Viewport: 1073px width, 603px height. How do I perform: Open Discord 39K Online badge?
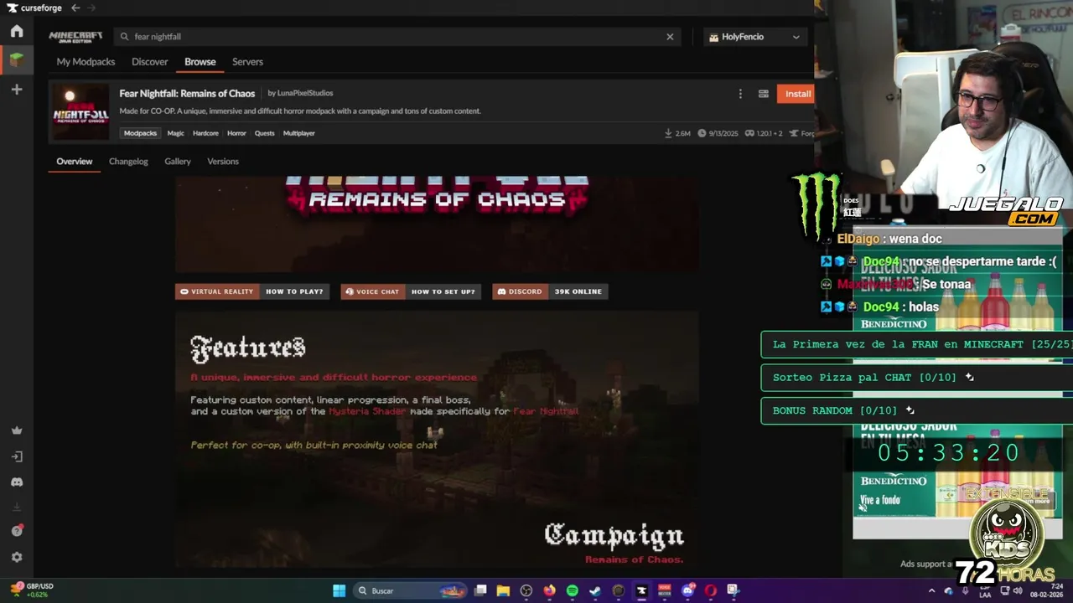coord(550,291)
